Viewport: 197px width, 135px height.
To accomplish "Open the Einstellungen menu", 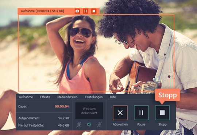I will coord(94,97).
